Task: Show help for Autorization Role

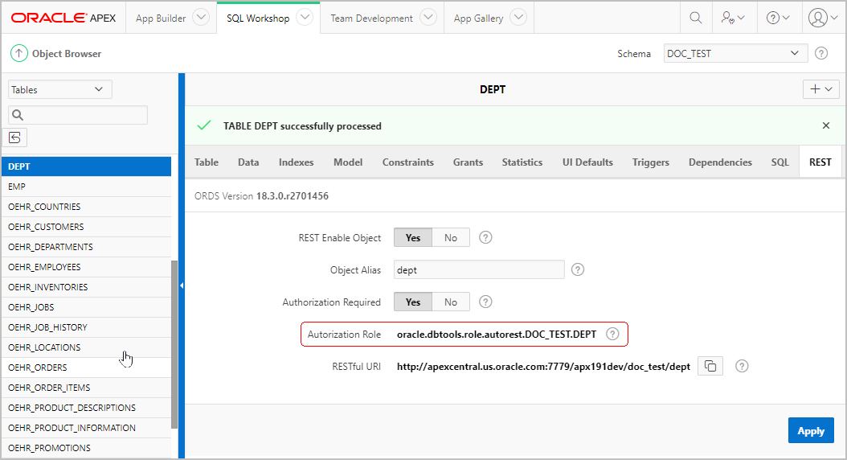Action: point(612,334)
